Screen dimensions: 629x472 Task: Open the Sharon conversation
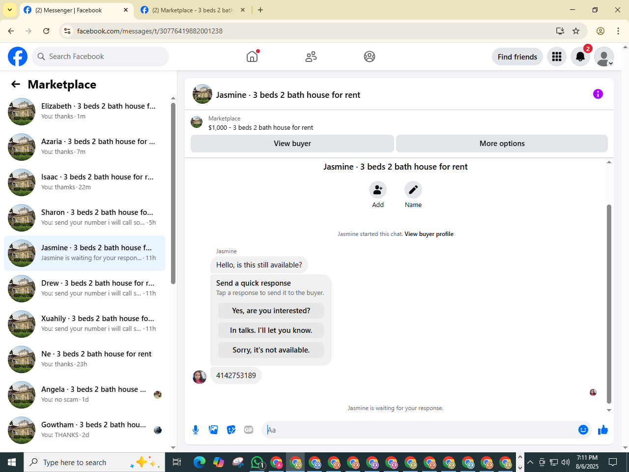(x=85, y=218)
